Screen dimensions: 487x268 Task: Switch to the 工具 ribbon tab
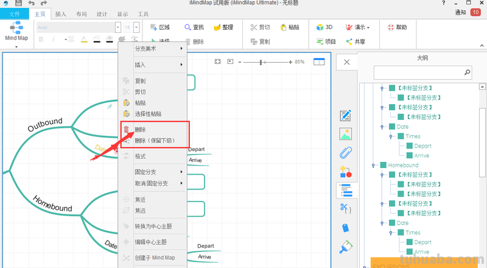coord(143,14)
